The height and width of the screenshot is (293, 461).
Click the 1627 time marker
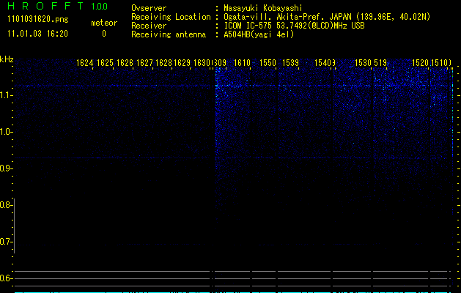tap(144, 63)
